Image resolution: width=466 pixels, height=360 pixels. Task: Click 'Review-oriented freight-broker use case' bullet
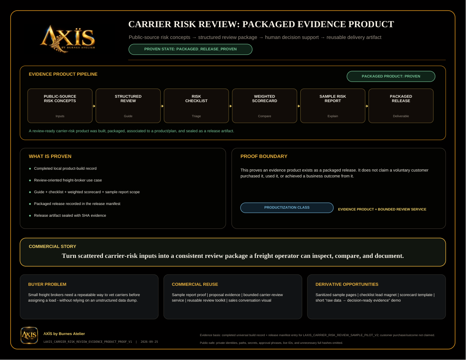pos(68,180)
